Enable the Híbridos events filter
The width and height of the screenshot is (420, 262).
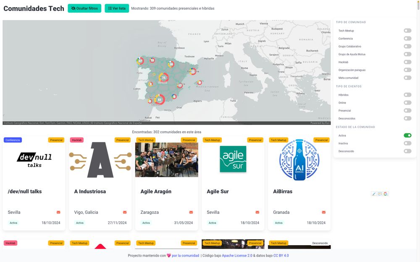coord(407,95)
